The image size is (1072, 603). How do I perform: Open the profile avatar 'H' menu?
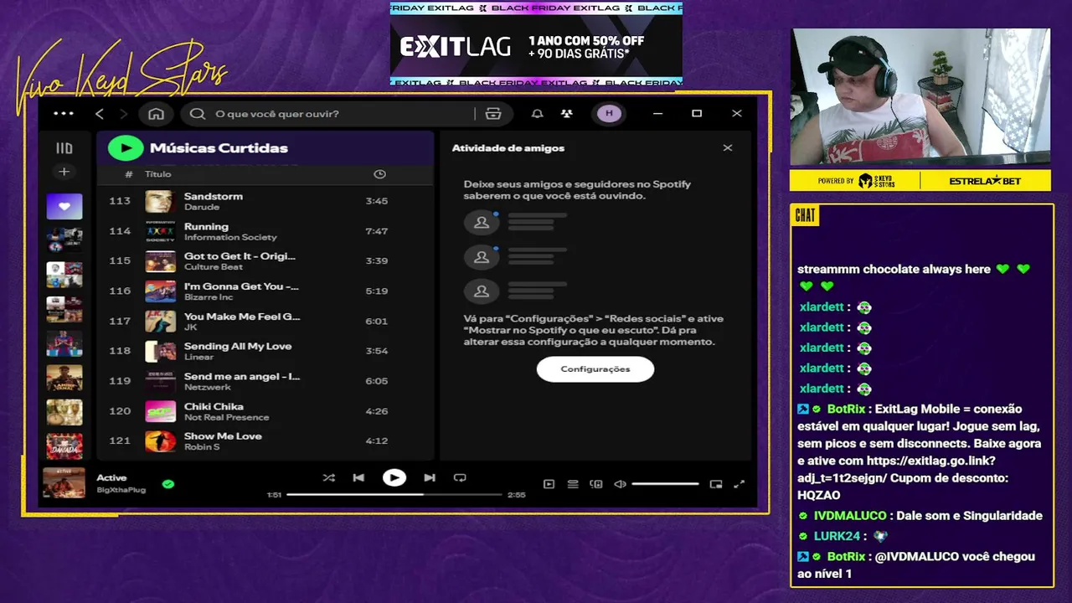click(609, 114)
